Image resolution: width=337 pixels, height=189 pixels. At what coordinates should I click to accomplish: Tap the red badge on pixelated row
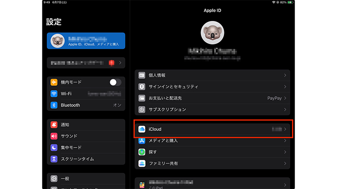tap(112, 63)
